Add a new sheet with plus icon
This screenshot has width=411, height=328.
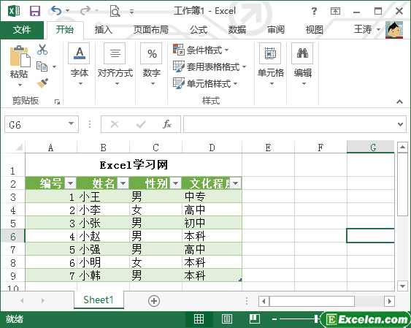[154, 301]
